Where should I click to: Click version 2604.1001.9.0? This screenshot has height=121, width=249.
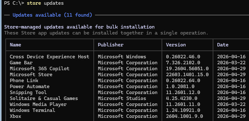(x=185, y=116)
